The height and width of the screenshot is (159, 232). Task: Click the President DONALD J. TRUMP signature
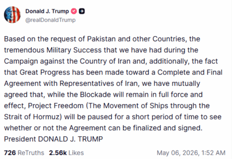pos(53,139)
